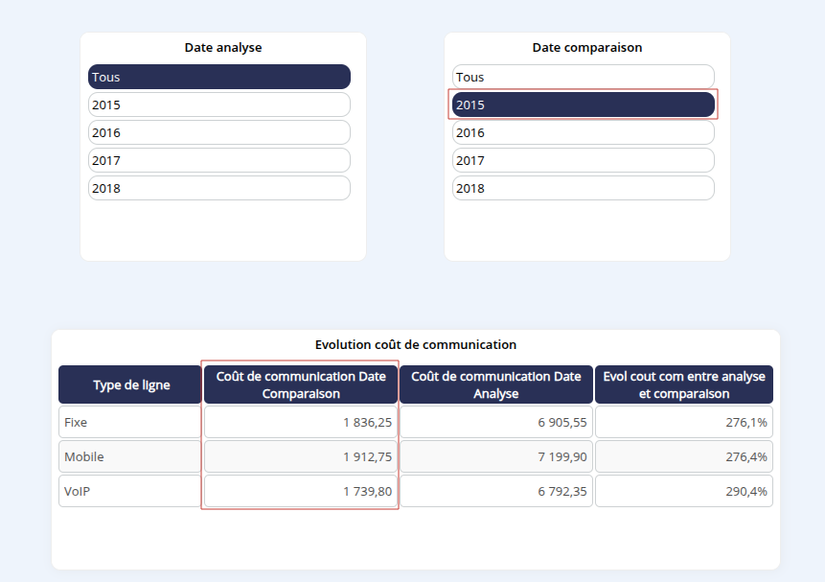The image size is (825, 582).
Task: Select the 'Mobile' row label
Action: (130, 456)
